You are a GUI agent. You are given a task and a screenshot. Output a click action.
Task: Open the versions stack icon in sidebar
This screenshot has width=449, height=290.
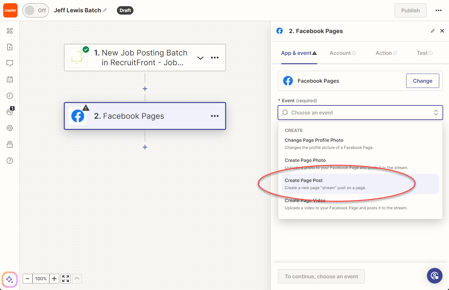pyautogui.click(x=10, y=144)
